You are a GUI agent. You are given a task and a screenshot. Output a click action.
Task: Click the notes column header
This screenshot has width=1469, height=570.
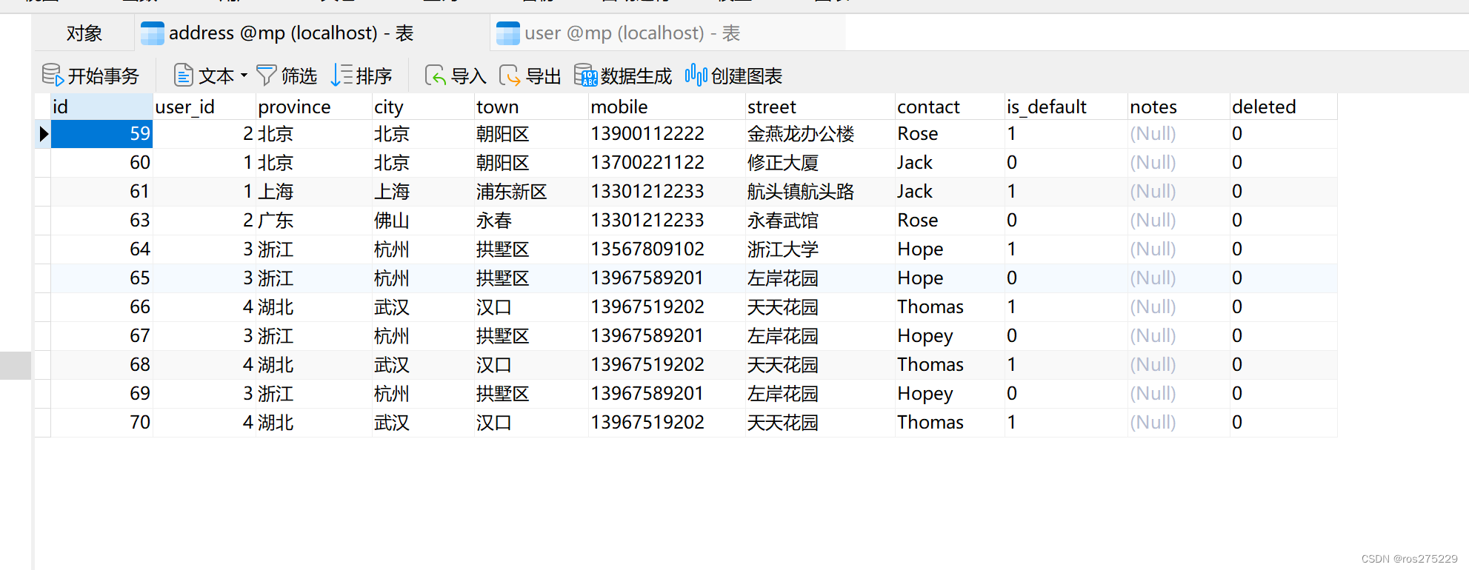[x=1179, y=107]
